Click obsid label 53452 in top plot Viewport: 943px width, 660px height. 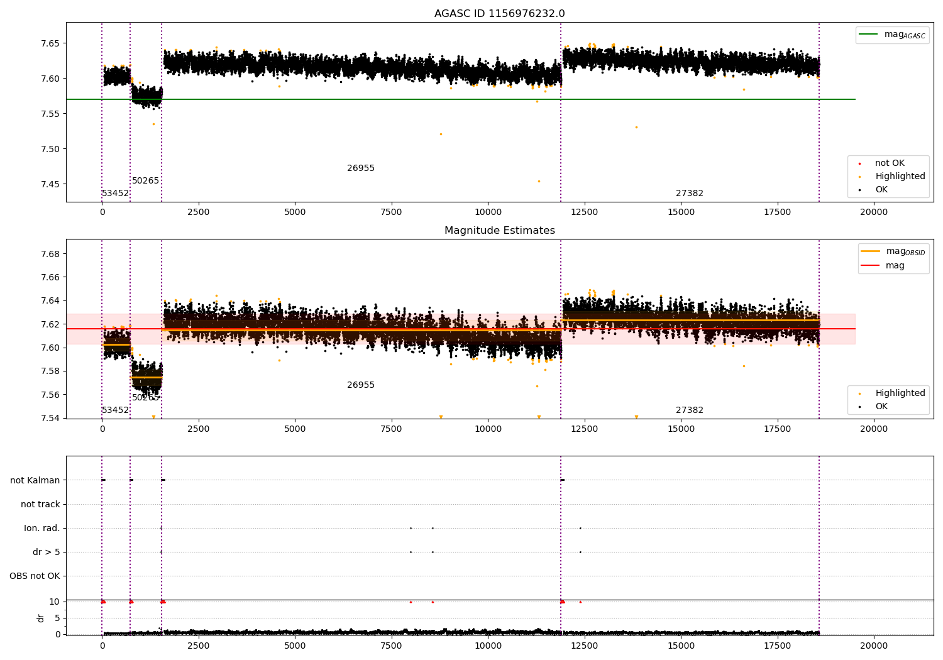[116, 194]
